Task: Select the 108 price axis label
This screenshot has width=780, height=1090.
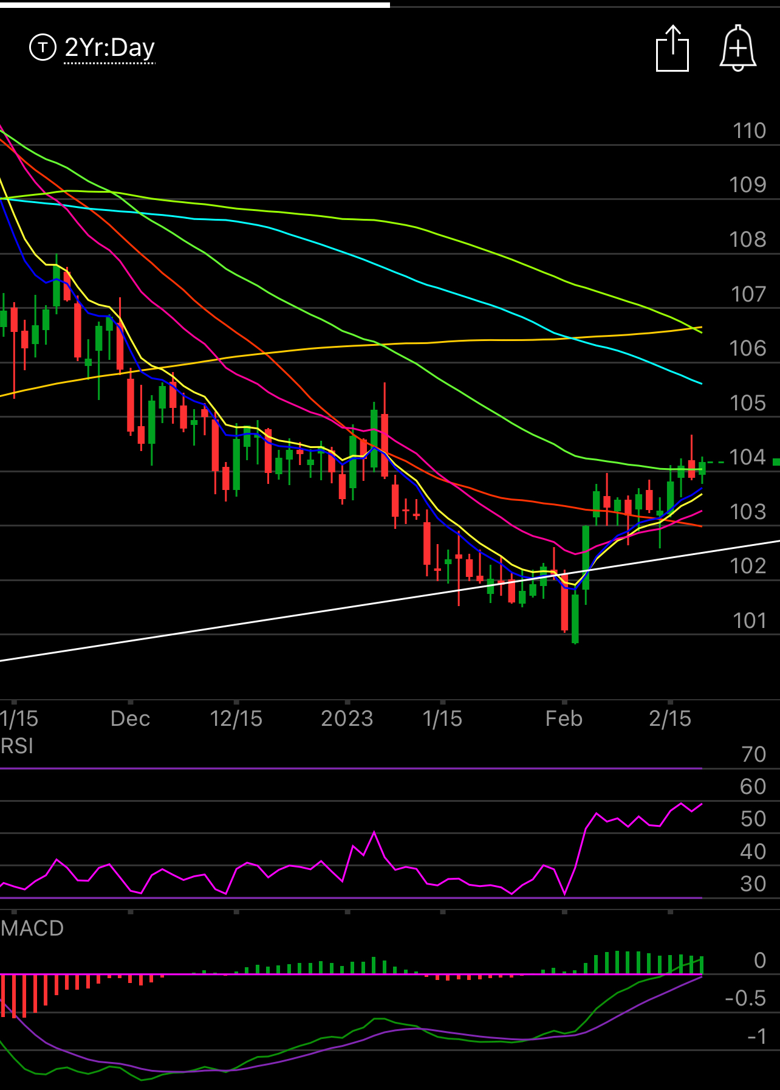Action: pos(748,240)
